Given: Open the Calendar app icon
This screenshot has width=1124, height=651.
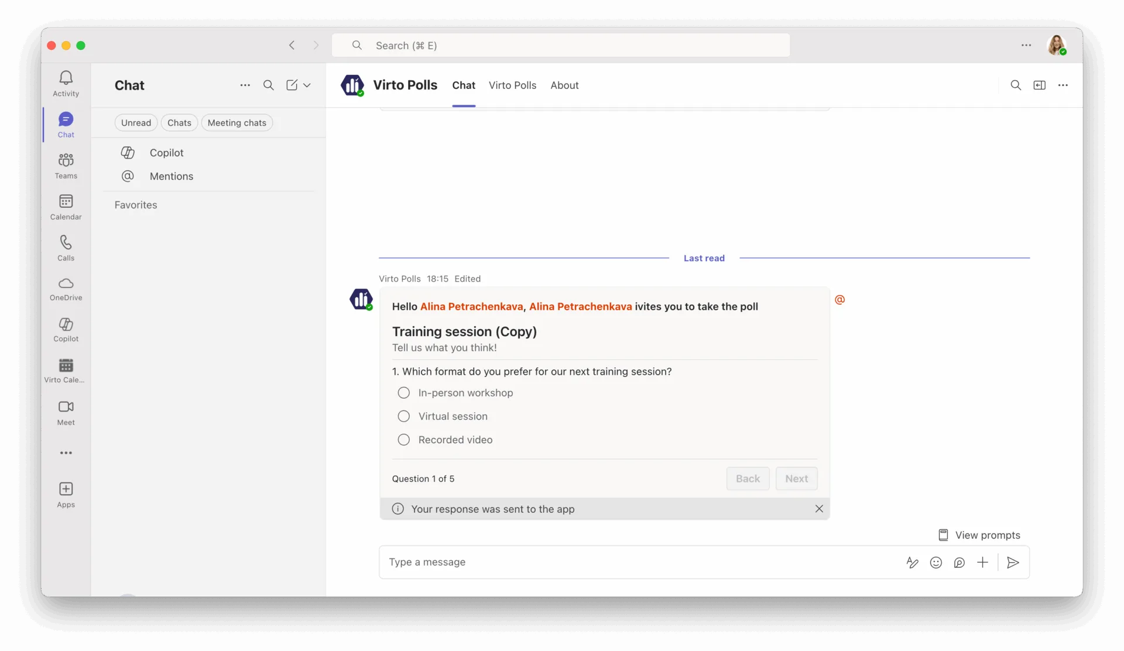Looking at the screenshot, I should click(66, 201).
